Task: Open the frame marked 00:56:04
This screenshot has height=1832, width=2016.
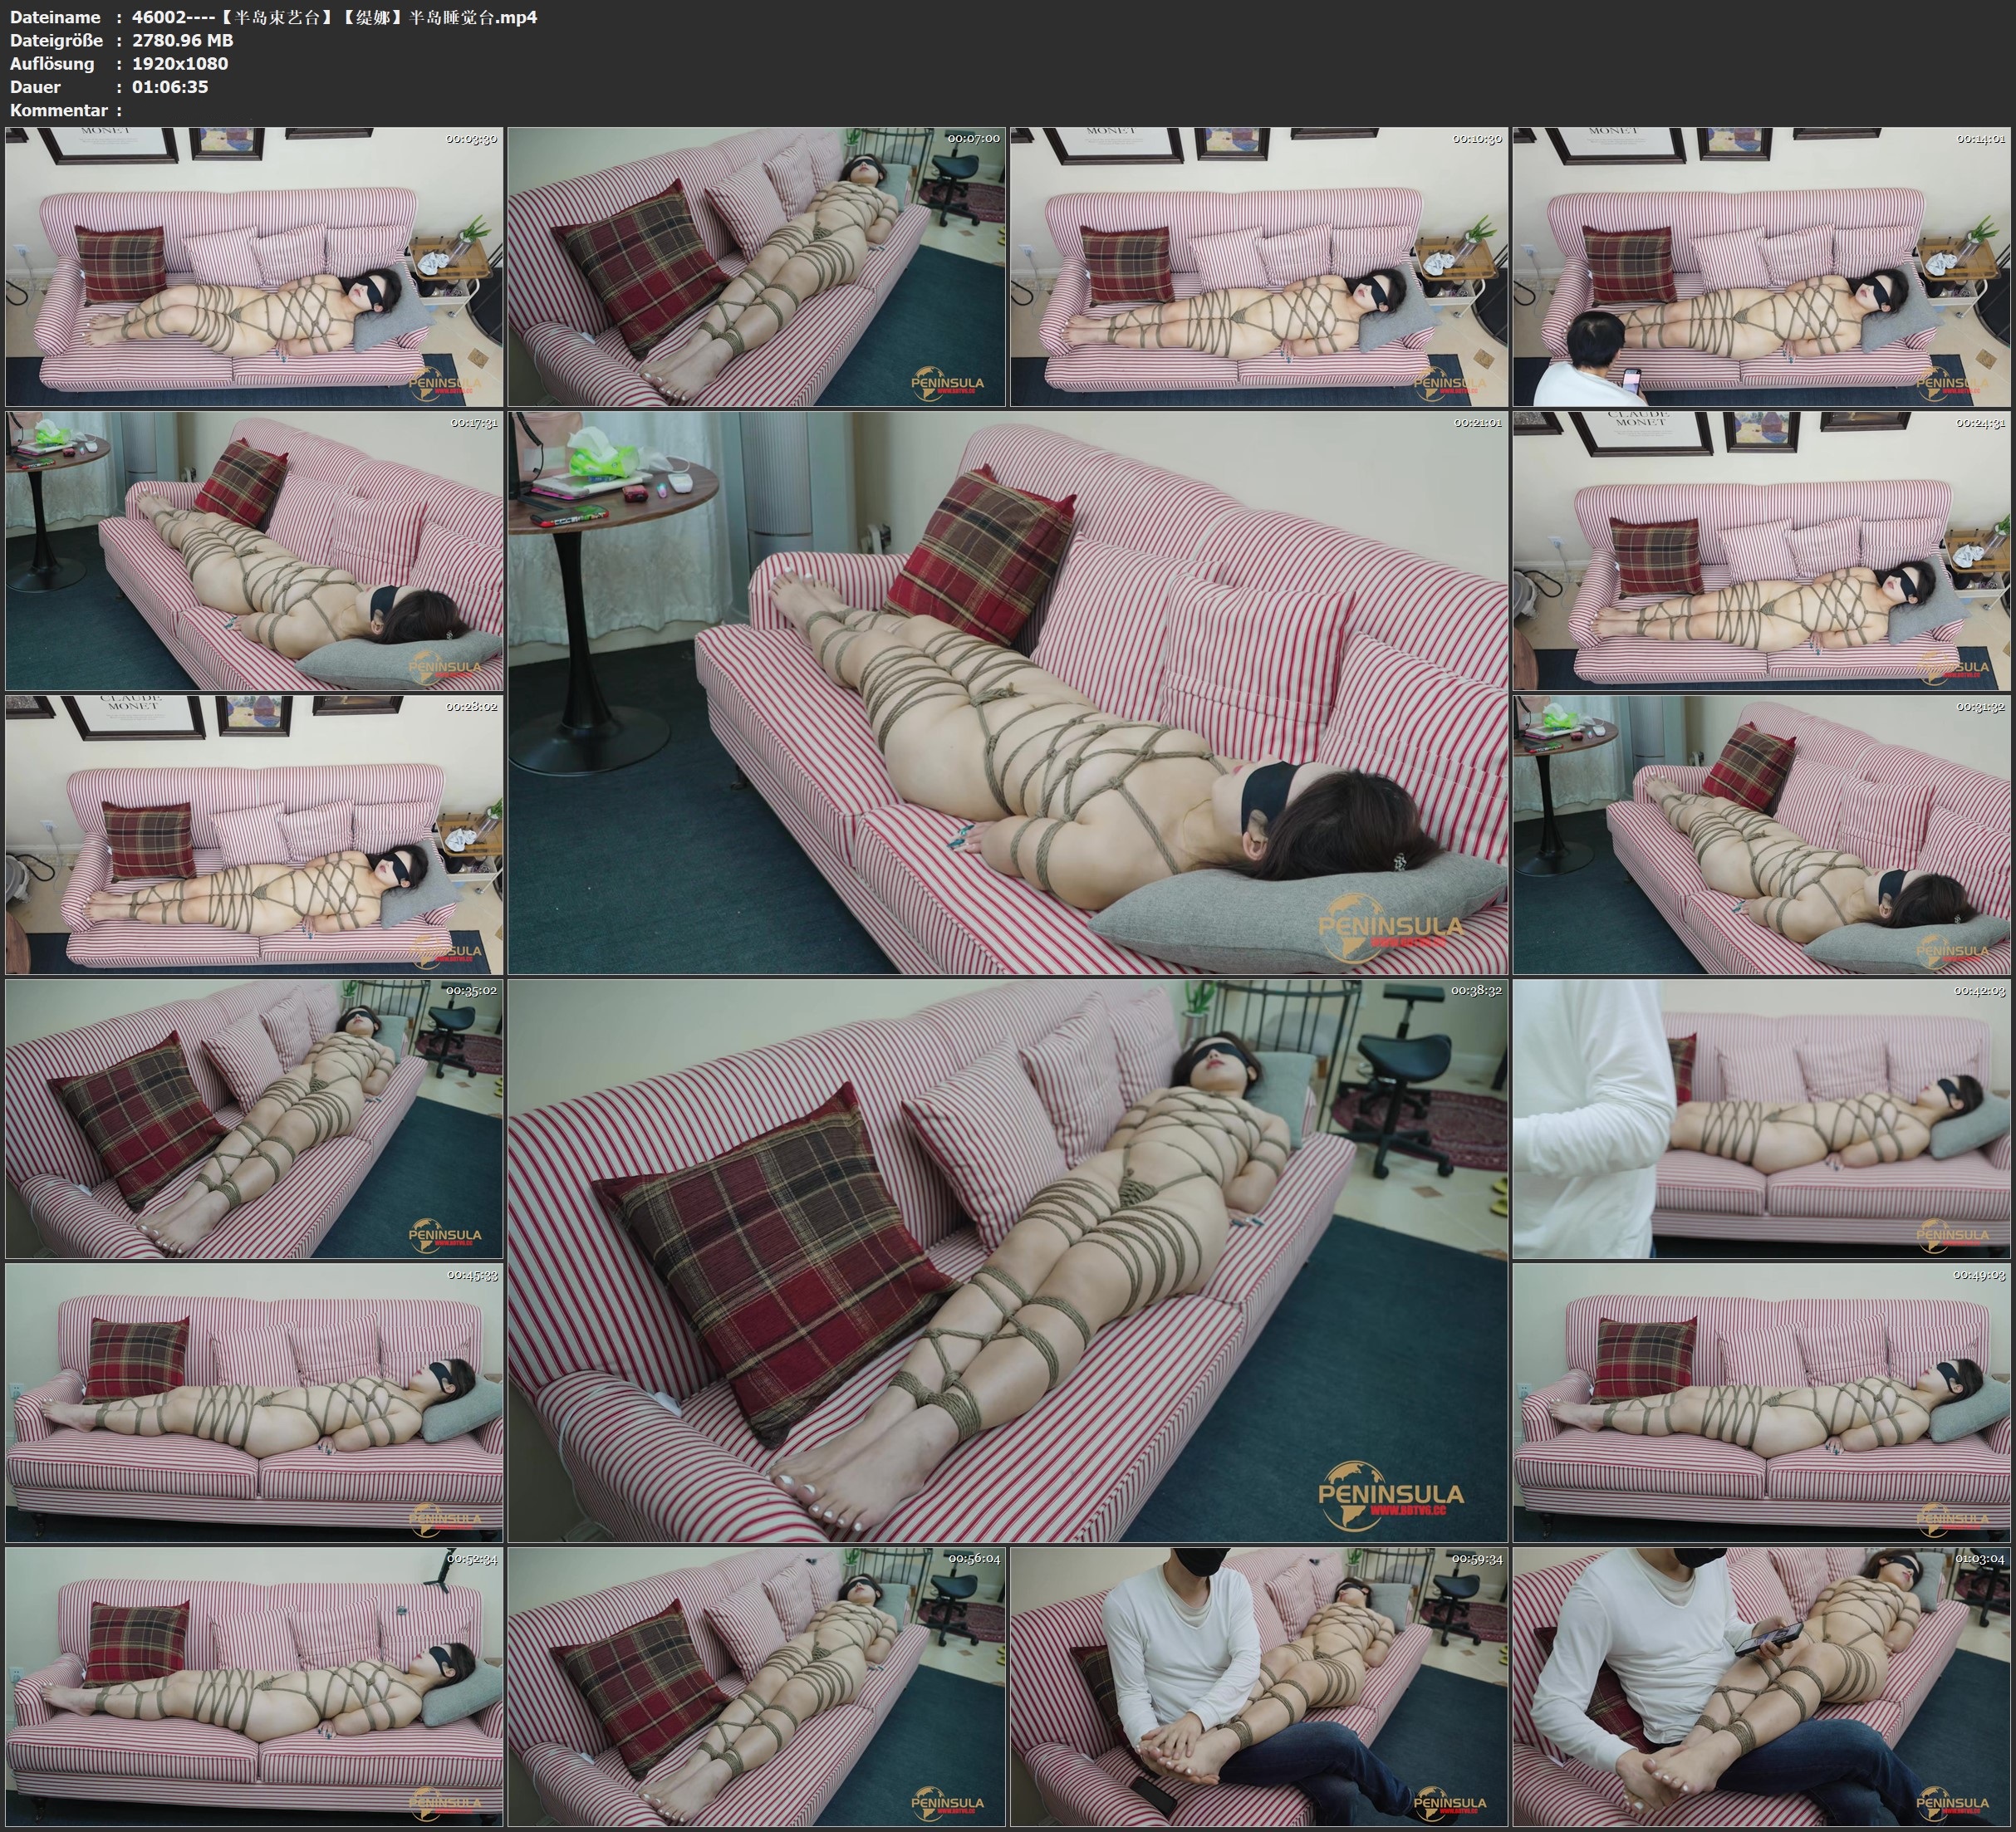Action: point(756,1686)
